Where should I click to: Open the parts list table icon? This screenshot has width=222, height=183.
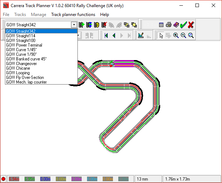click(x=161, y=25)
